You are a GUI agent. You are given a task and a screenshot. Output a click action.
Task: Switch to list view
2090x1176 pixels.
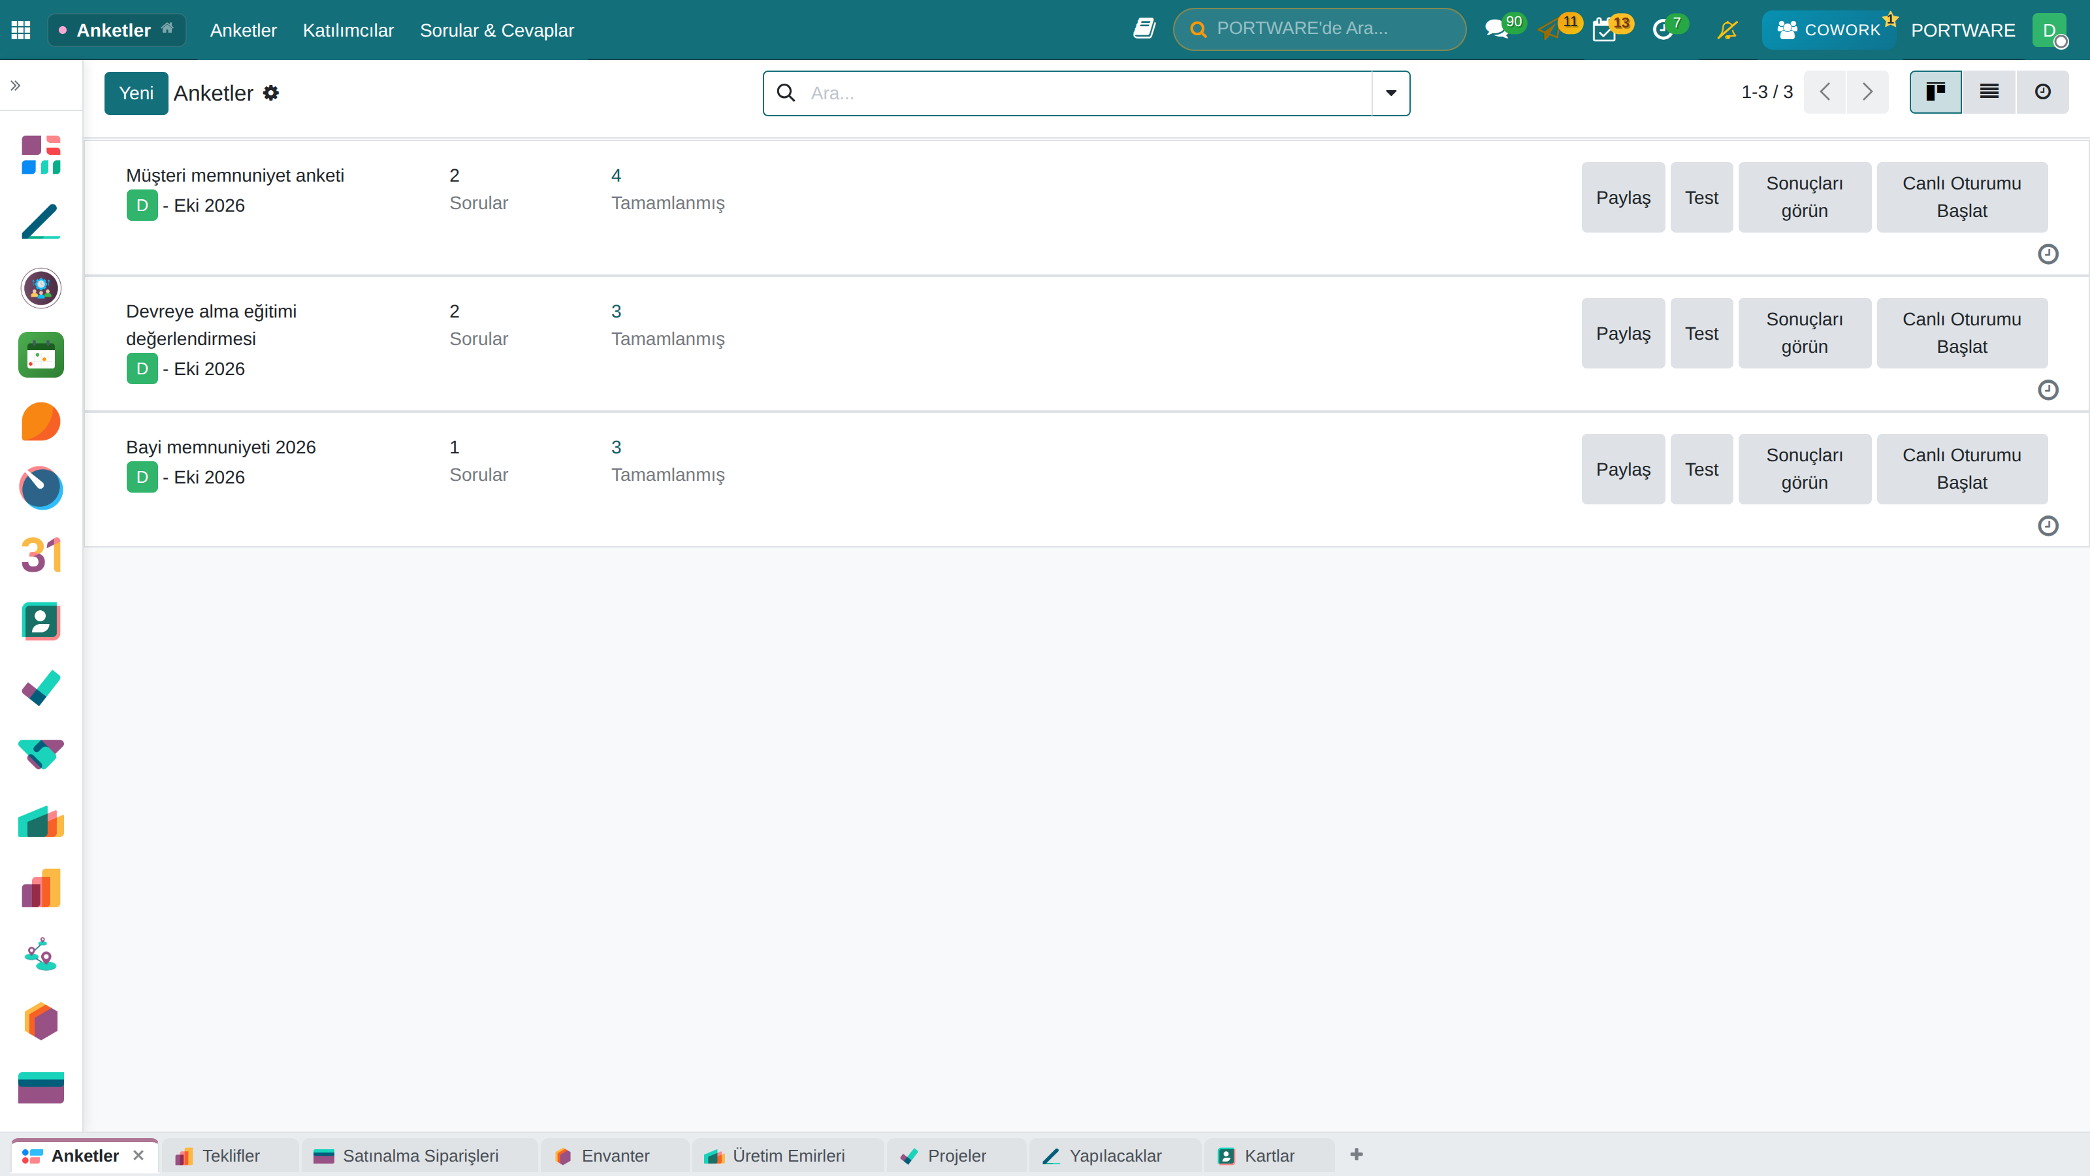point(1989,91)
